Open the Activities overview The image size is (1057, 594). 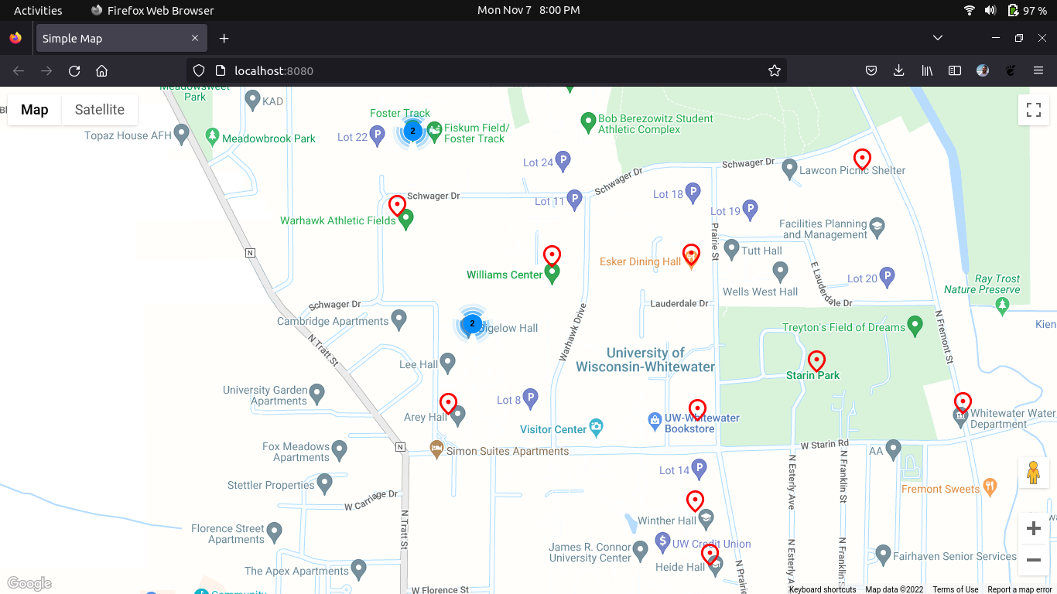click(x=38, y=10)
